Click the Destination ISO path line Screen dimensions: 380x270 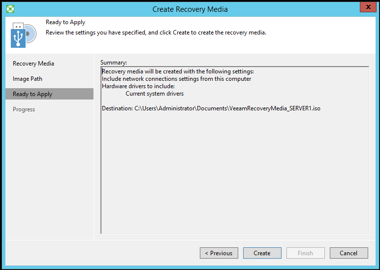pyautogui.click(x=211, y=108)
